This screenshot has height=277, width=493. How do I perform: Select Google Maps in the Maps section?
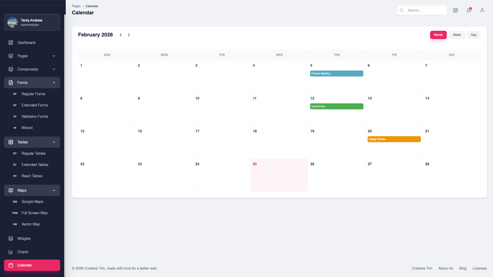tap(32, 201)
